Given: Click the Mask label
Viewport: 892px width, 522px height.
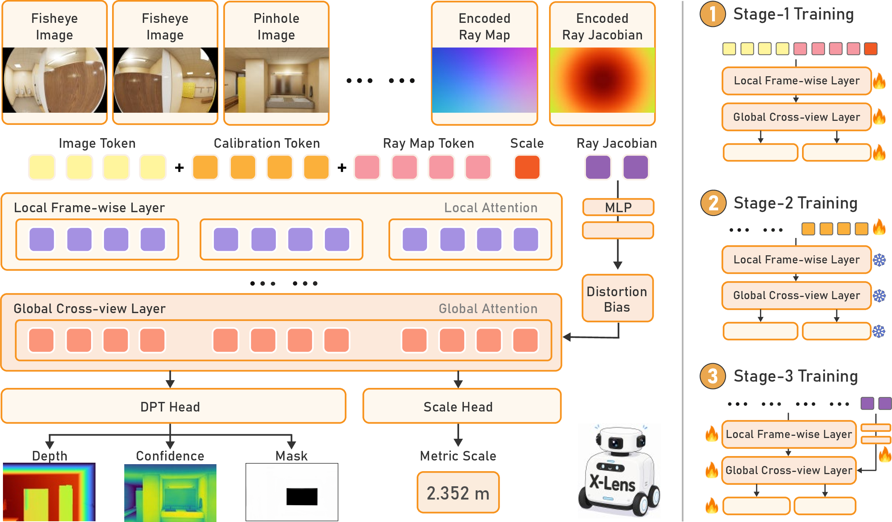Looking at the screenshot, I should coord(291,456).
